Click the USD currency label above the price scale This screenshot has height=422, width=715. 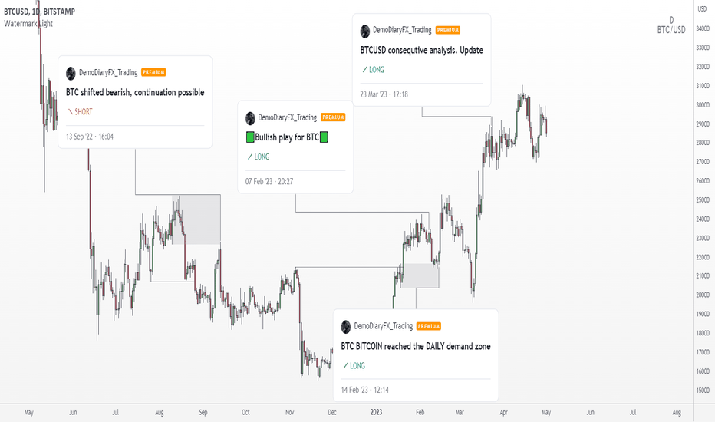click(x=702, y=9)
